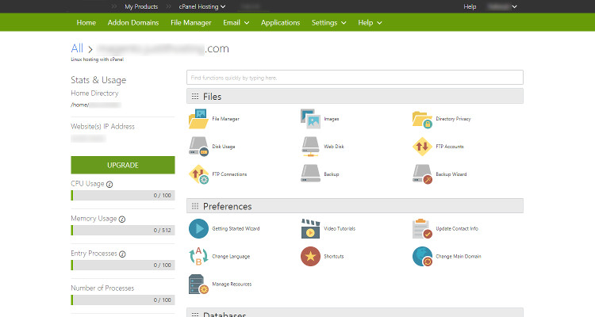Click the Memory Usage progress bar
The height and width of the screenshot is (317, 595).
pyautogui.click(x=123, y=230)
